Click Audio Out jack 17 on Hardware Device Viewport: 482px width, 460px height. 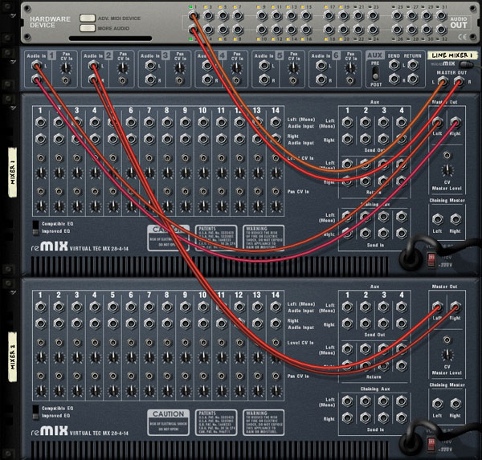pyautogui.click(x=329, y=15)
